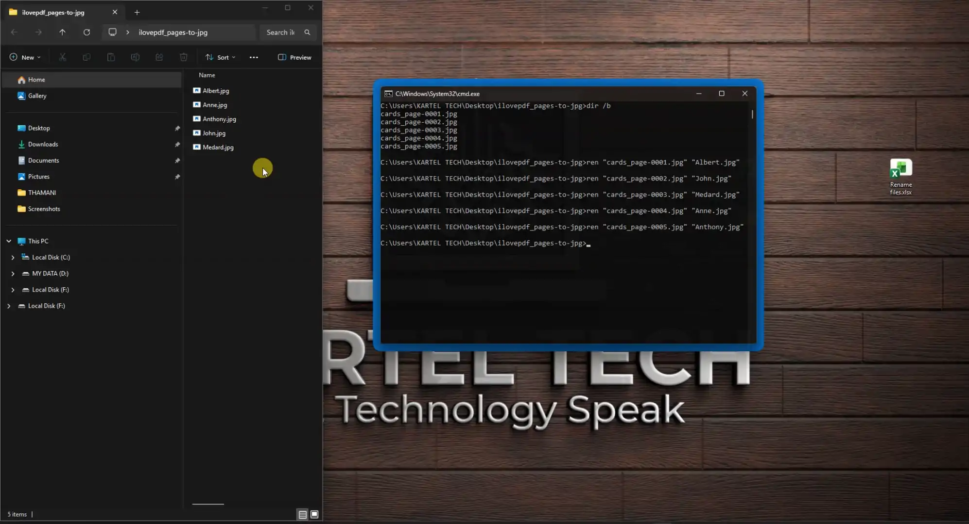Select This PC in navigation pane
The width and height of the screenshot is (969, 524).
coord(38,241)
